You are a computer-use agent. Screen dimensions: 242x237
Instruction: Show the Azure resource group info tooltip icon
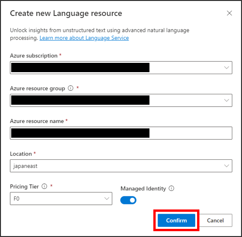(x=70, y=88)
